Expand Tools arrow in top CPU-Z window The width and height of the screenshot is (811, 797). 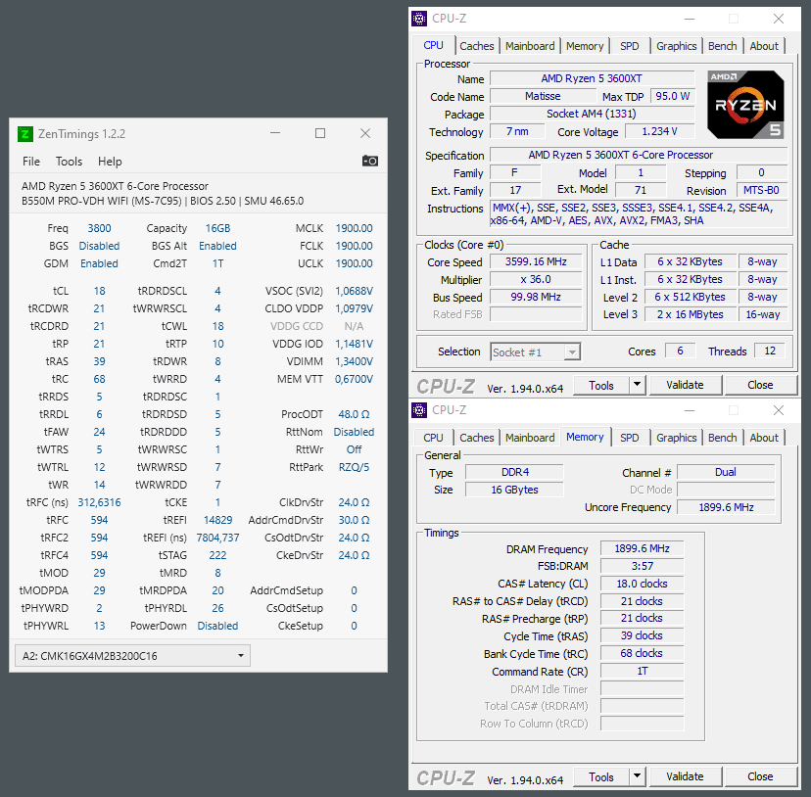(x=637, y=385)
